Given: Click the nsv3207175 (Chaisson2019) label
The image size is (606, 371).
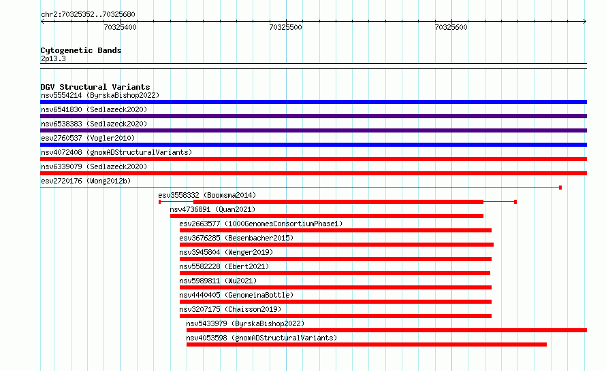Looking at the screenshot, I should [x=230, y=309].
